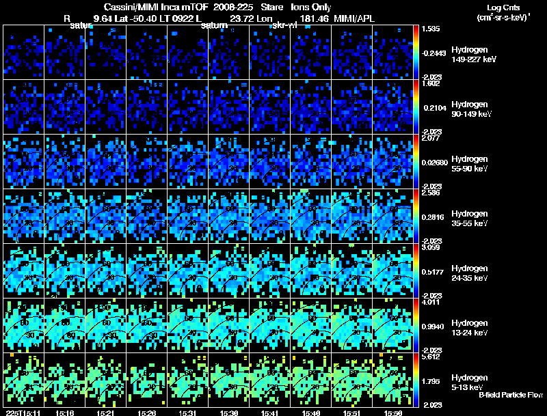Click the Log Cnts legend heading
The width and height of the screenshot is (547, 416).
pos(503,8)
